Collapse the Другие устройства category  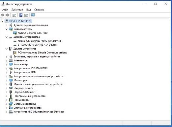tap(6, 49)
